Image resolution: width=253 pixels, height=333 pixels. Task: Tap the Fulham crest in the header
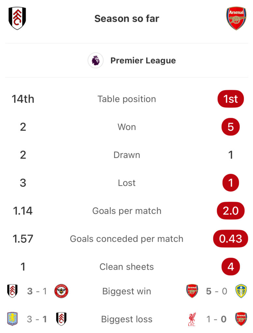click(x=17, y=19)
